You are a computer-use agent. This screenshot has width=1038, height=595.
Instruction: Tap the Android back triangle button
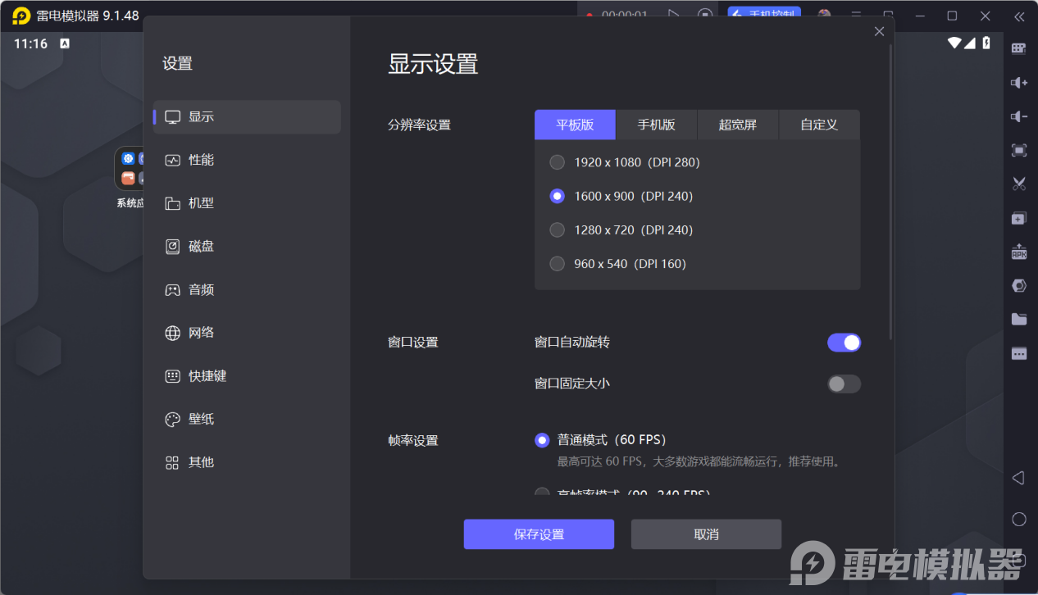tap(1018, 478)
